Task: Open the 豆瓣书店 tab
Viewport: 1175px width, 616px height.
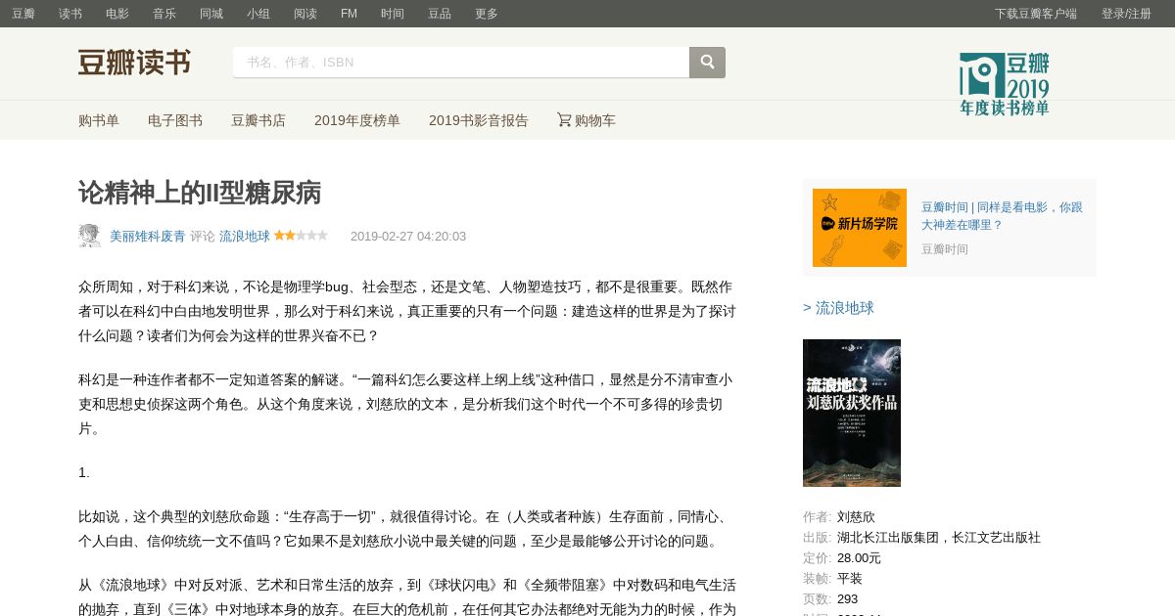Action: (x=258, y=120)
